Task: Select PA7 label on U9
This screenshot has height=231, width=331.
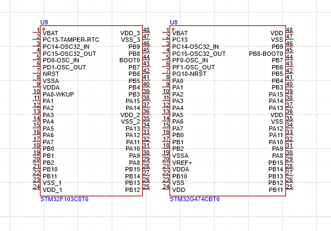Action: click(x=48, y=142)
